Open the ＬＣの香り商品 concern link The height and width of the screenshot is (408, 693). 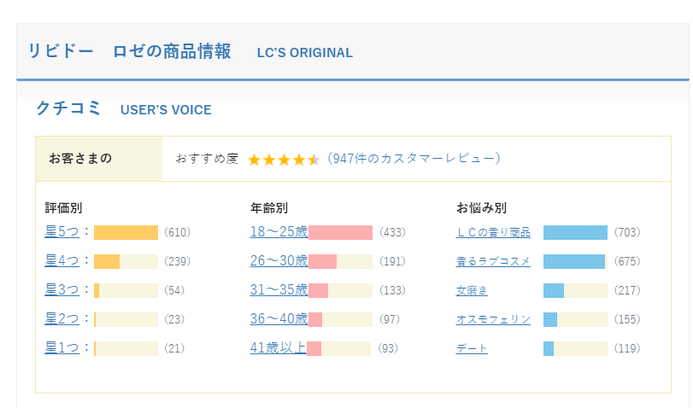click(x=493, y=233)
